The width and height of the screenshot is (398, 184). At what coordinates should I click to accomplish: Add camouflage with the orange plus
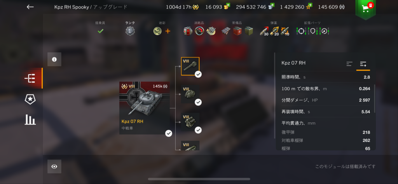pos(168,31)
